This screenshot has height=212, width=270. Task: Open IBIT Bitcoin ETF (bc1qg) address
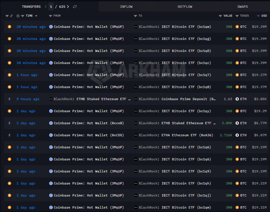186,39
